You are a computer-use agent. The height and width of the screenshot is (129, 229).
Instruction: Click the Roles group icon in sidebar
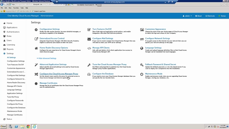[x=4, y=36]
